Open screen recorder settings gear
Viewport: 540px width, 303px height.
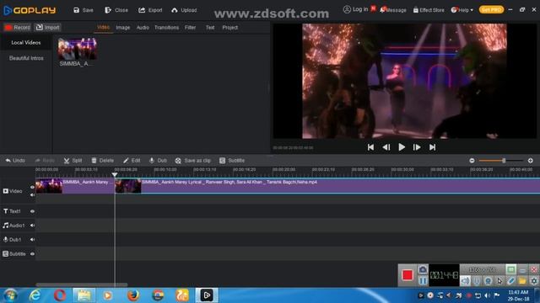point(534,280)
